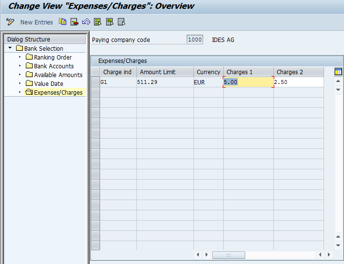344x264 pixels.
Task: Click the Copy As icon
Action: click(63, 22)
